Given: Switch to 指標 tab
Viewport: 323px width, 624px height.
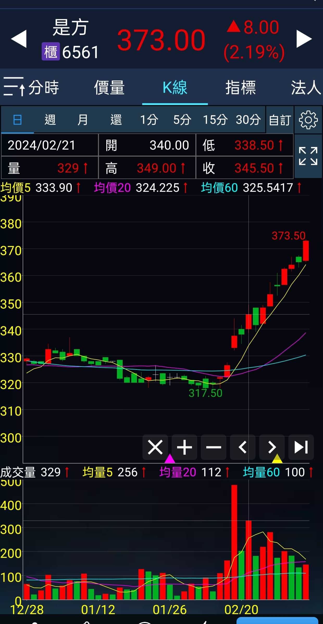Looking at the screenshot, I should 240,87.
